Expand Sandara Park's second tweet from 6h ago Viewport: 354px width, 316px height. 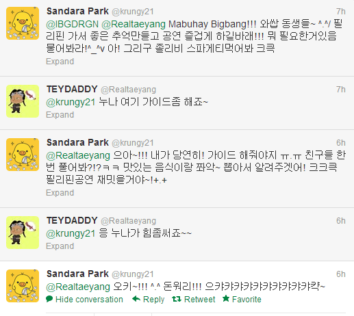tap(60, 193)
